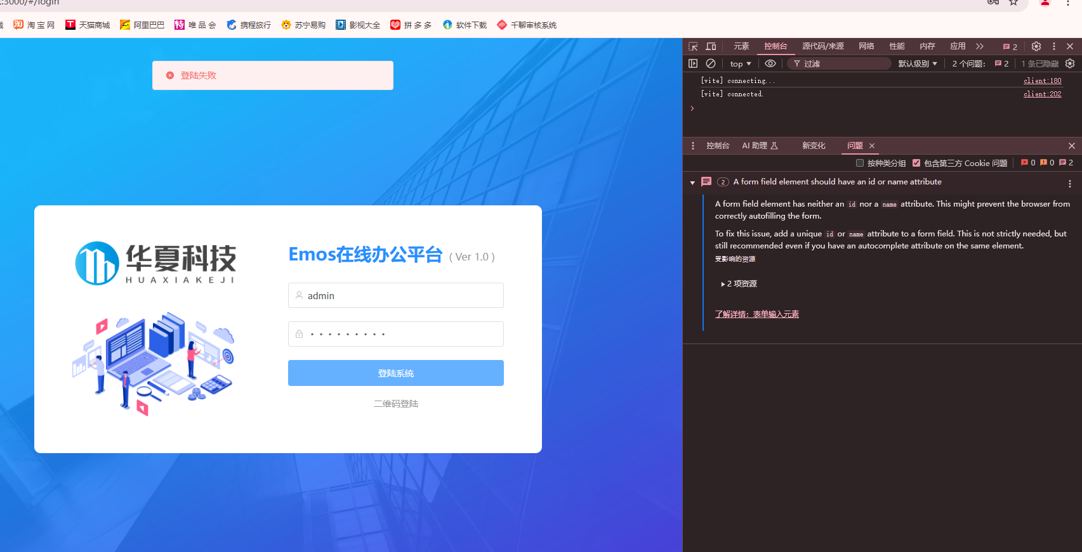Activate the inspect element picker icon
The height and width of the screenshot is (552, 1082).
coord(693,46)
